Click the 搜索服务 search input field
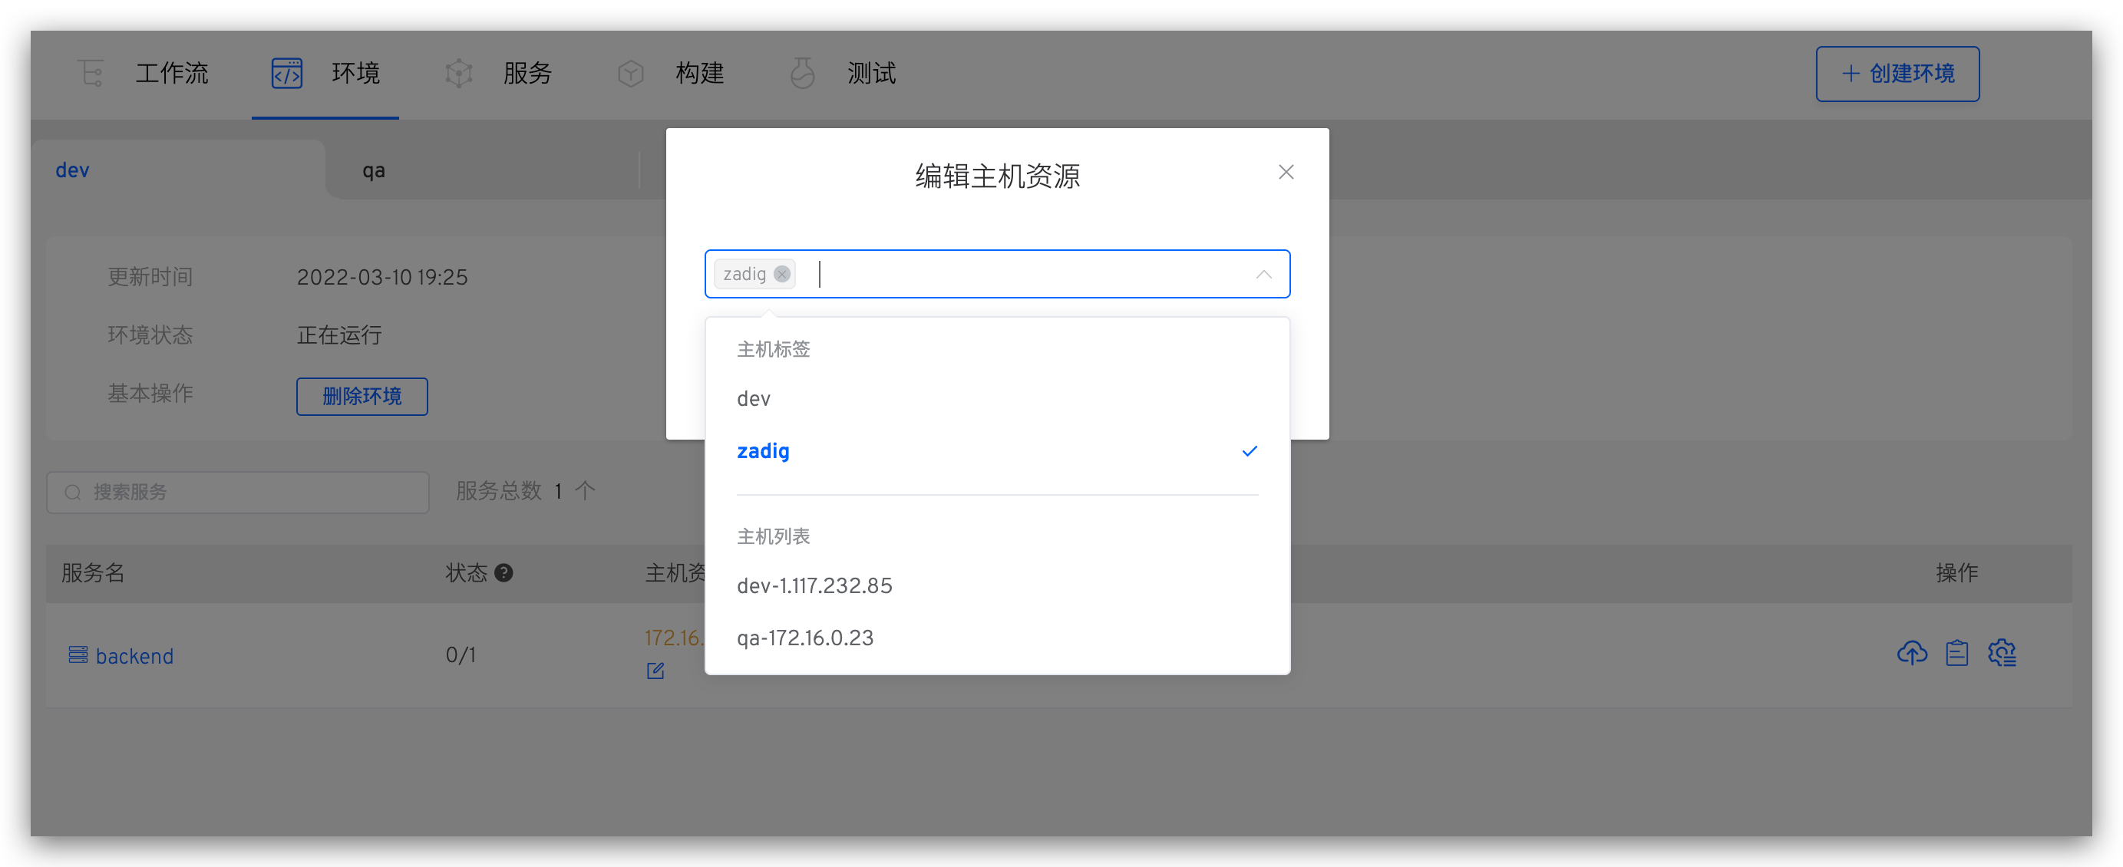This screenshot has height=867, width=2123. [x=237, y=492]
